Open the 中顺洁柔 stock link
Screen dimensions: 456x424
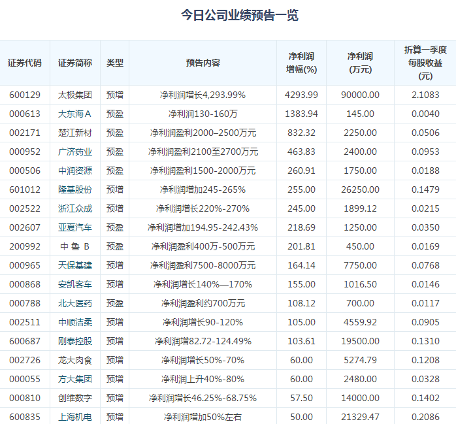(74, 322)
